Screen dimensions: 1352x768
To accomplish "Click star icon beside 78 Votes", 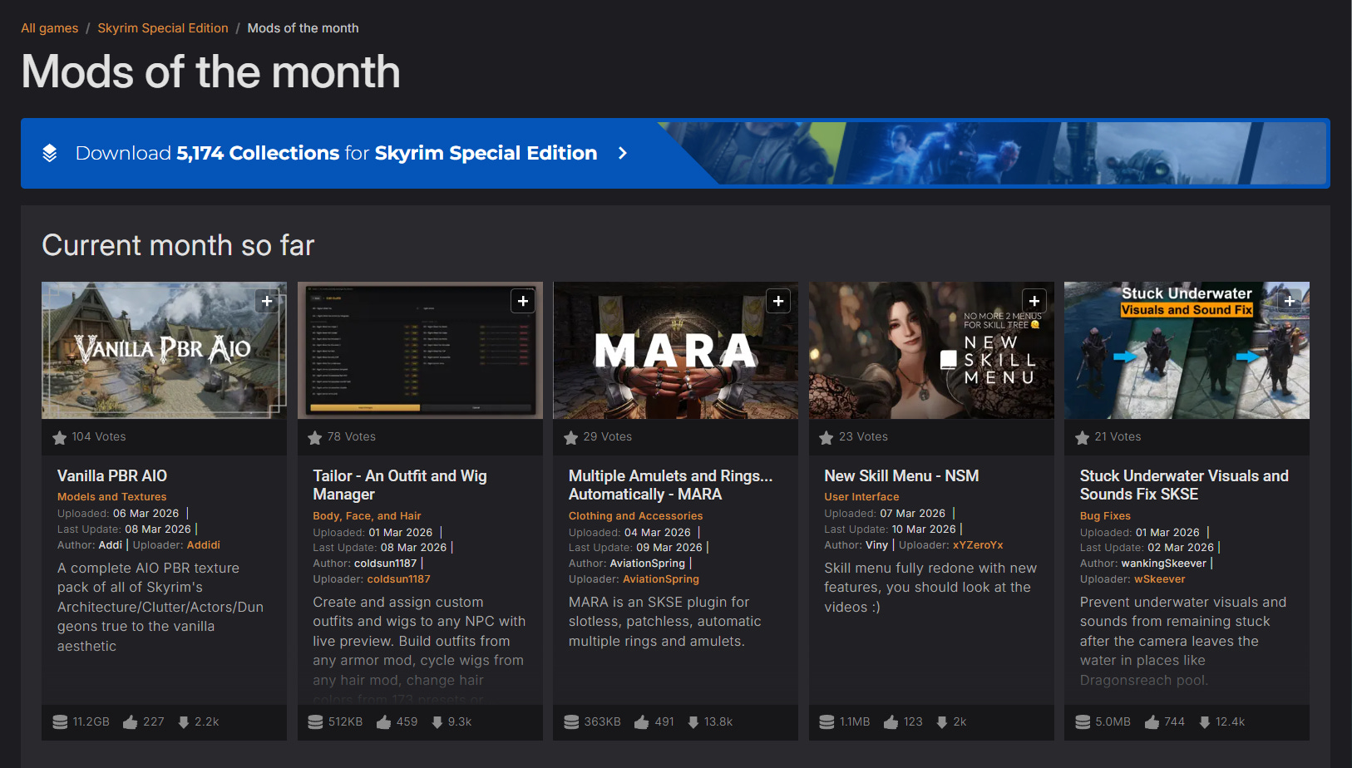I will (x=315, y=437).
